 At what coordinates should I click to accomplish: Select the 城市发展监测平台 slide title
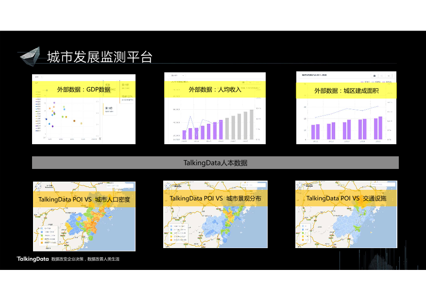pos(100,57)
